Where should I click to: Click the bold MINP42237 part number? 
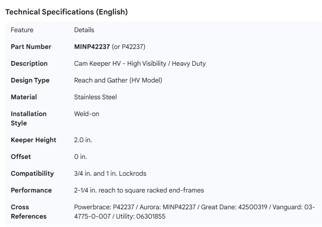click(x=92, y=47)
